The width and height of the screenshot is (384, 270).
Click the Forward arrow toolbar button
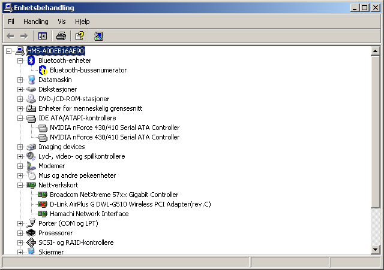[24, 36]
